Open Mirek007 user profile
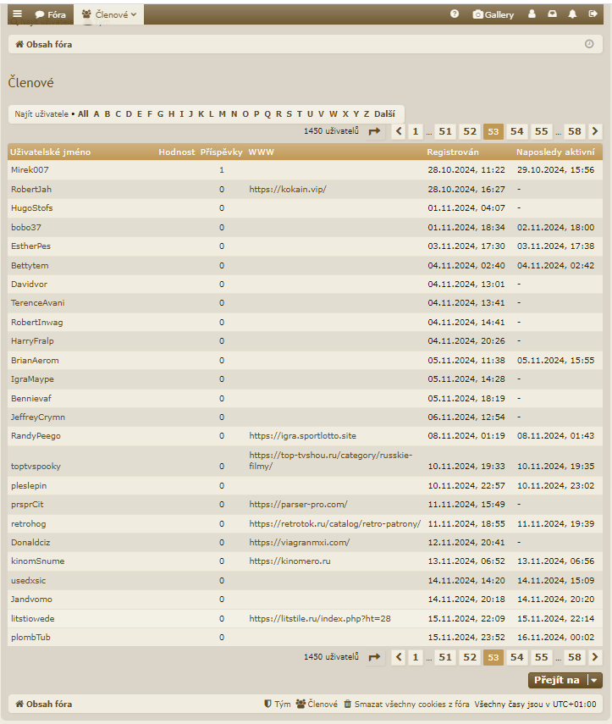Screen dimensions: 612x724 30,170
